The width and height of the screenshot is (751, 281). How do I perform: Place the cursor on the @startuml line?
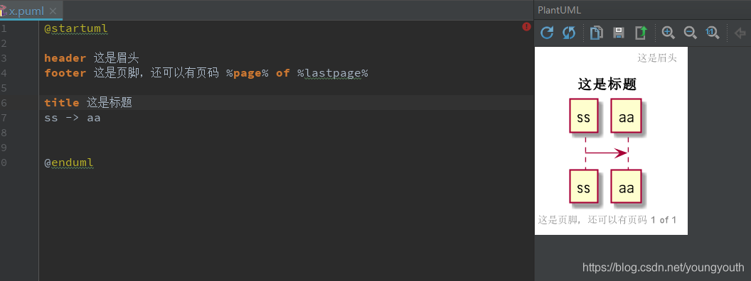(76, 28)
